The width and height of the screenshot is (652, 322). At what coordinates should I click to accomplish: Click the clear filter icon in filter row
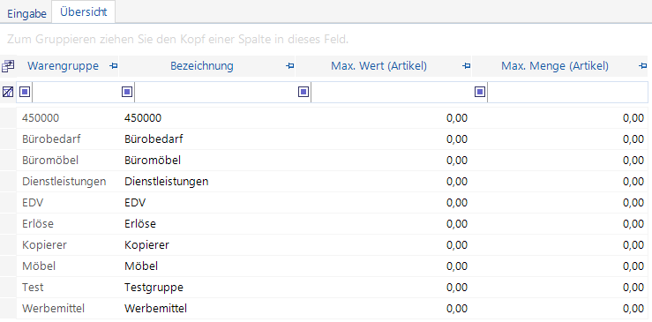click(7, 92)
